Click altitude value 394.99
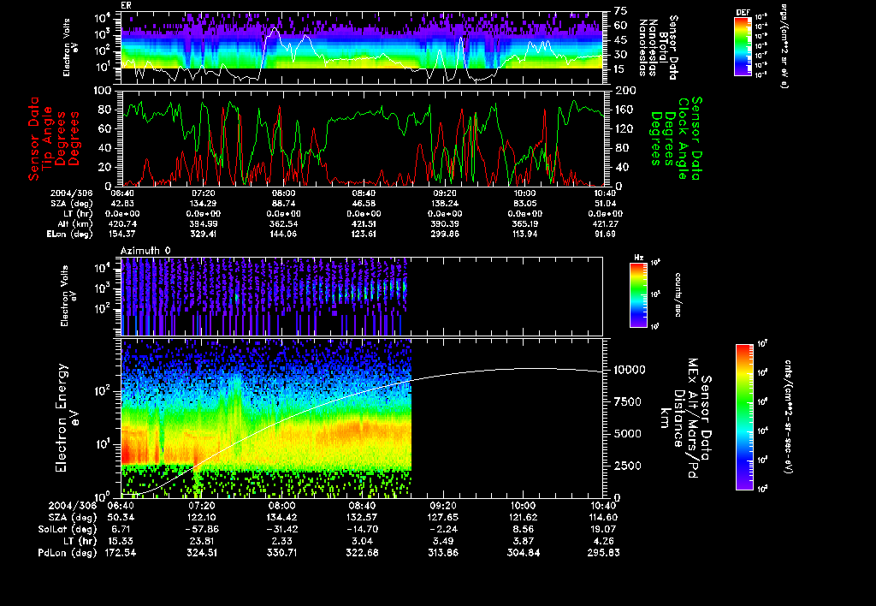Image resolution: width=876 pixels, height=606 pixels. 203,223
